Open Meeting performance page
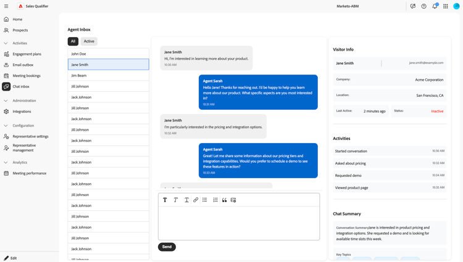 (30, 173)
